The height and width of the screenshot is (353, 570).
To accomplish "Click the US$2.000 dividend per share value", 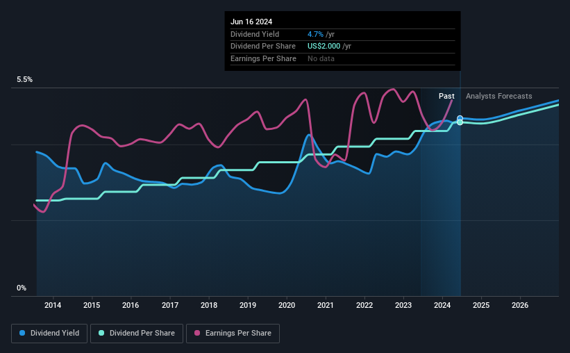I will click(324, 47).
